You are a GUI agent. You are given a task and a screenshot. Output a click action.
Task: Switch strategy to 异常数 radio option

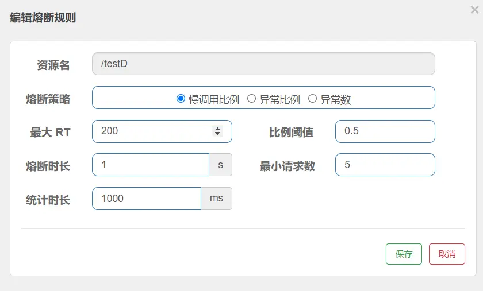click(312, 99)
